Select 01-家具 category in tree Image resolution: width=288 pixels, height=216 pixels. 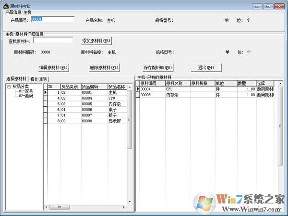pos(26,91)
